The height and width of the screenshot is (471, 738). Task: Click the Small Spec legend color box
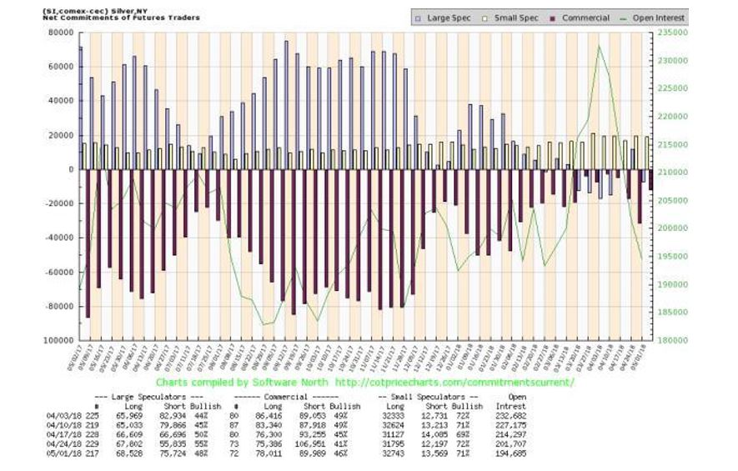point(486,18)
